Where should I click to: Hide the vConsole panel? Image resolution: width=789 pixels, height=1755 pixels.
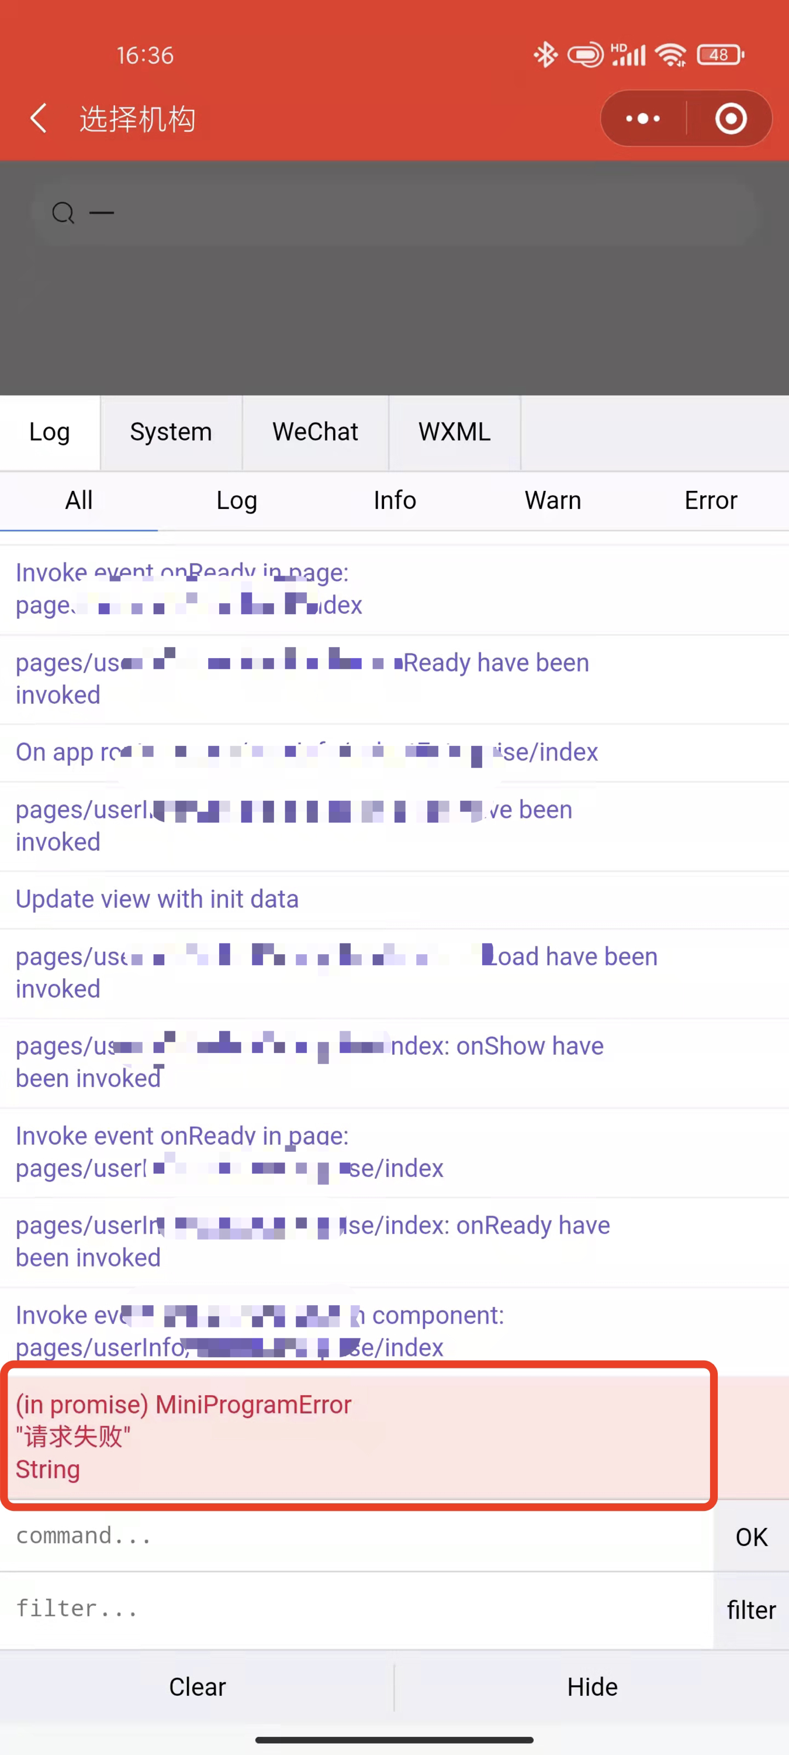(x=592, y=1687)
